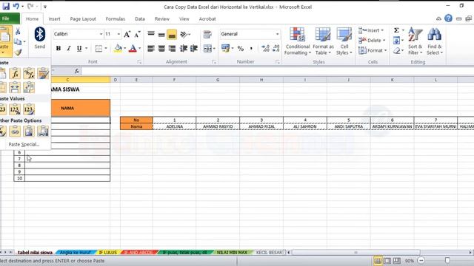Image resolution: width=474 pixels, height=266 pixels.
Task: Open the General number format dropdown
Action: [277, 34]
